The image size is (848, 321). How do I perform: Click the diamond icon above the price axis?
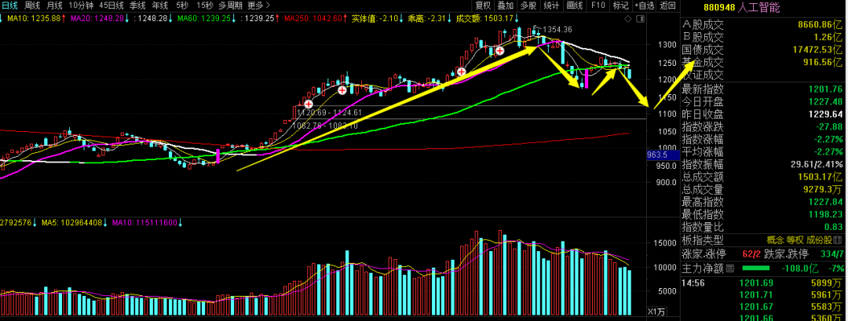[627, 18]
